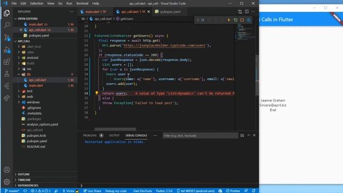Click the lightbulb quick fix icon

[96, 93]
